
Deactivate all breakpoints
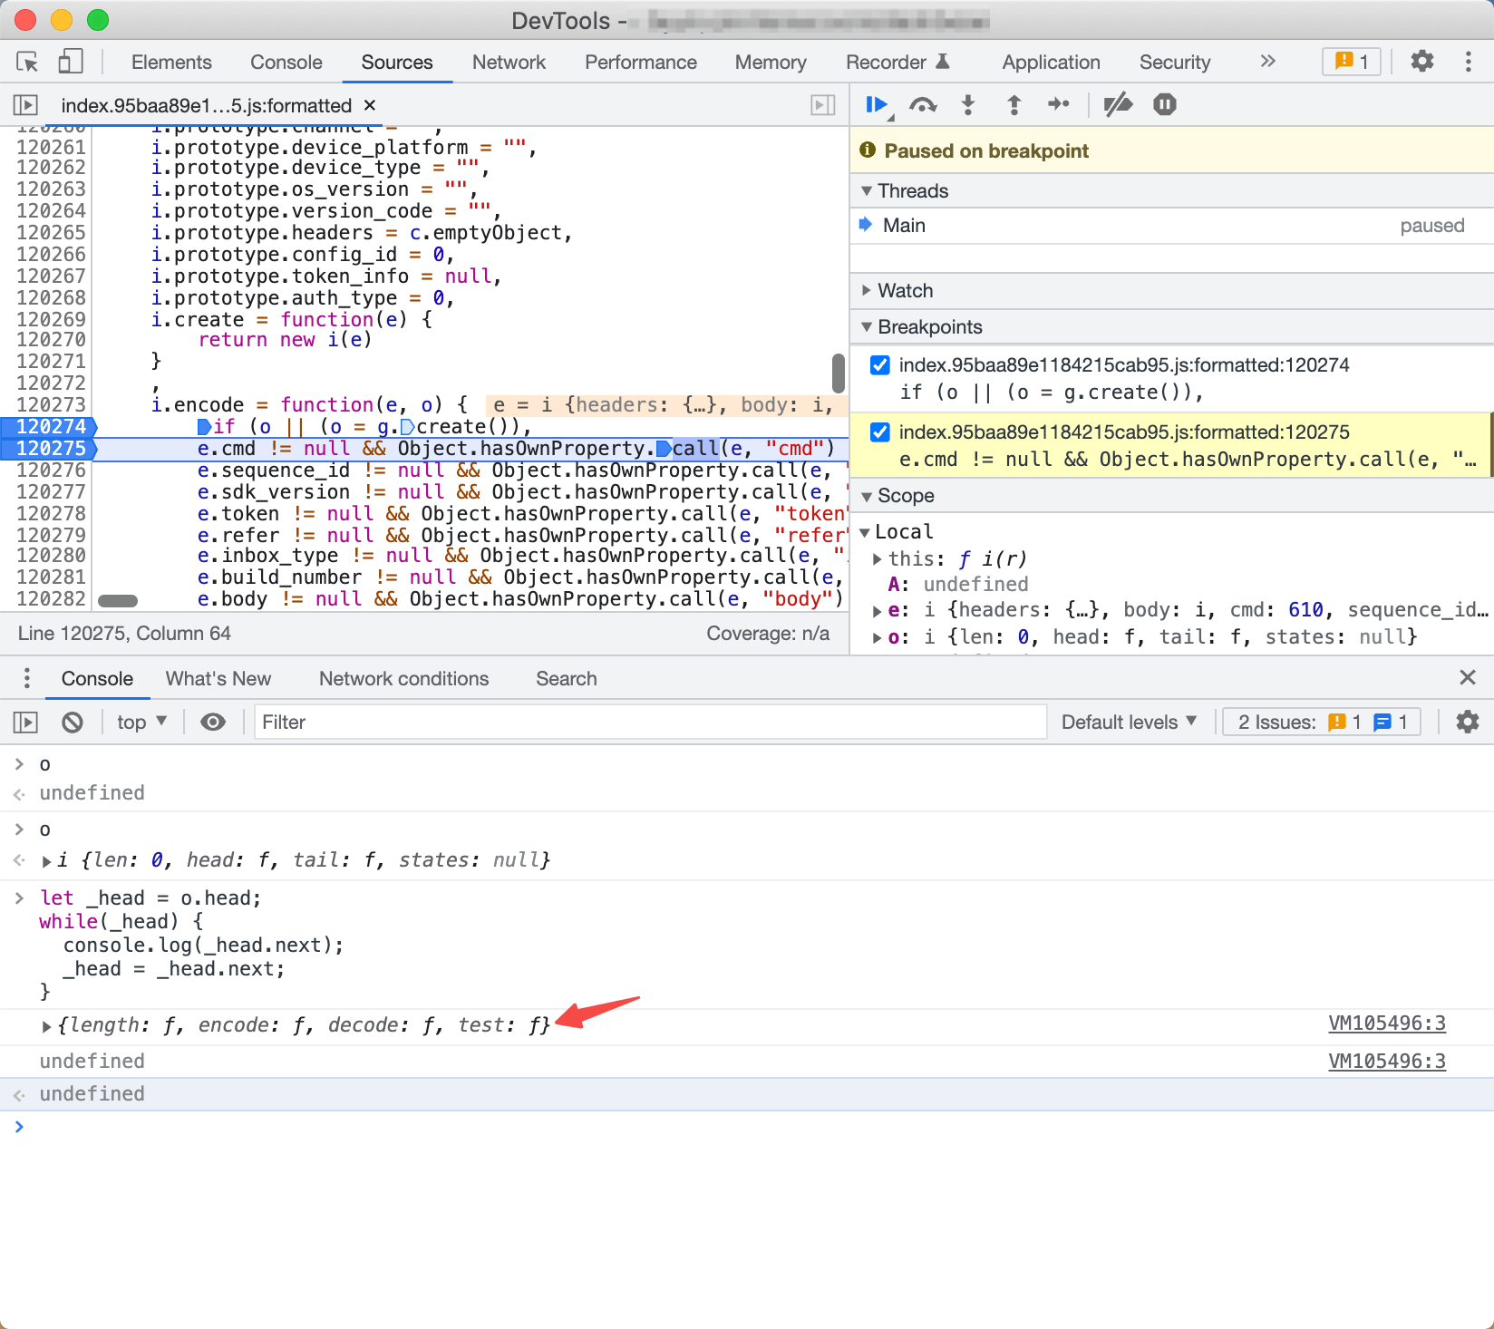coord(1118,104)
